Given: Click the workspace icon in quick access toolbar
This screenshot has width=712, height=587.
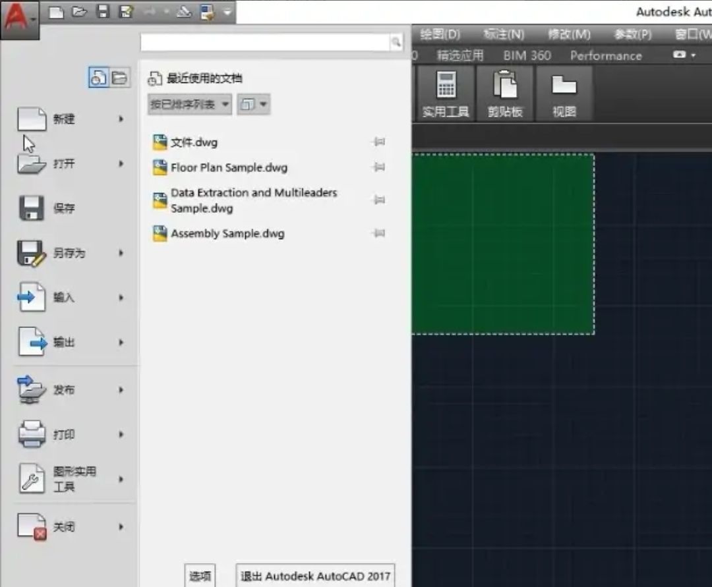Looking at the screenshot, I should click(x=208, y=13).
